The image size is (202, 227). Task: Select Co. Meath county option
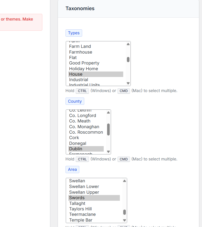pos(80,121)
